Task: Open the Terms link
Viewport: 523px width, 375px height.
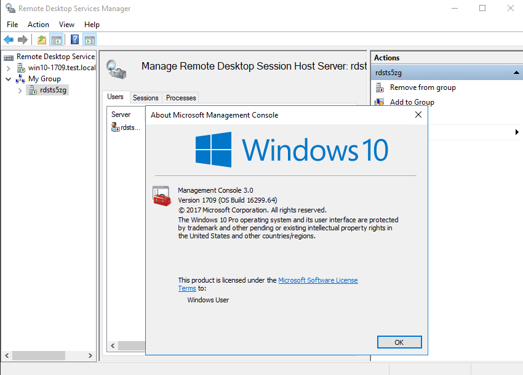Action: (187, 288)
